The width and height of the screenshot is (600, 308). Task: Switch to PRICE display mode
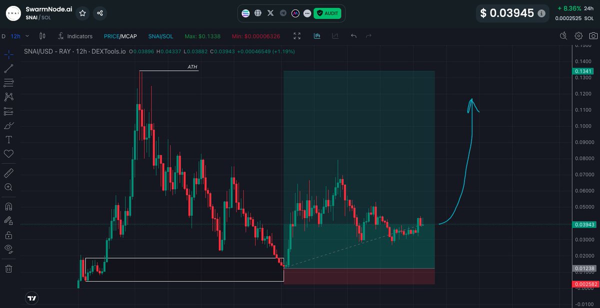pyautogui.click(x=111, y=36)
